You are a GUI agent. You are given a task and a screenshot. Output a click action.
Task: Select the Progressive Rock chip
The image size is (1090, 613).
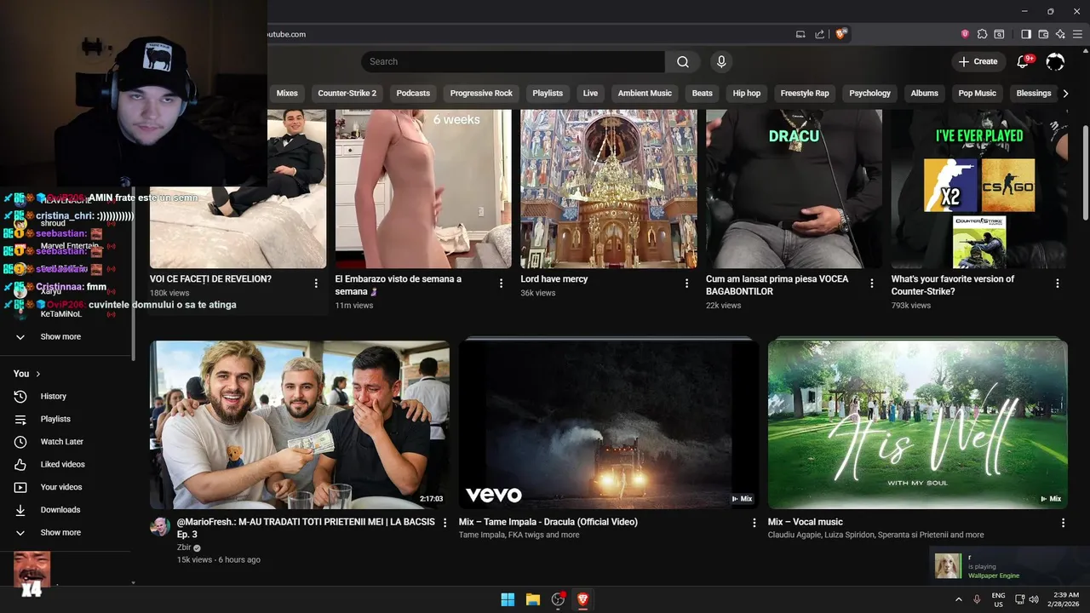(x=481, y=94)
